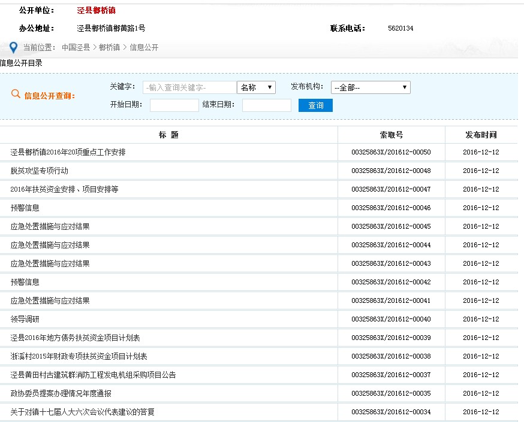Open 应急处置措施与应对结果 numbered 00044
The width and height of the screenshot is (524, 422).
tap(50, 245)
